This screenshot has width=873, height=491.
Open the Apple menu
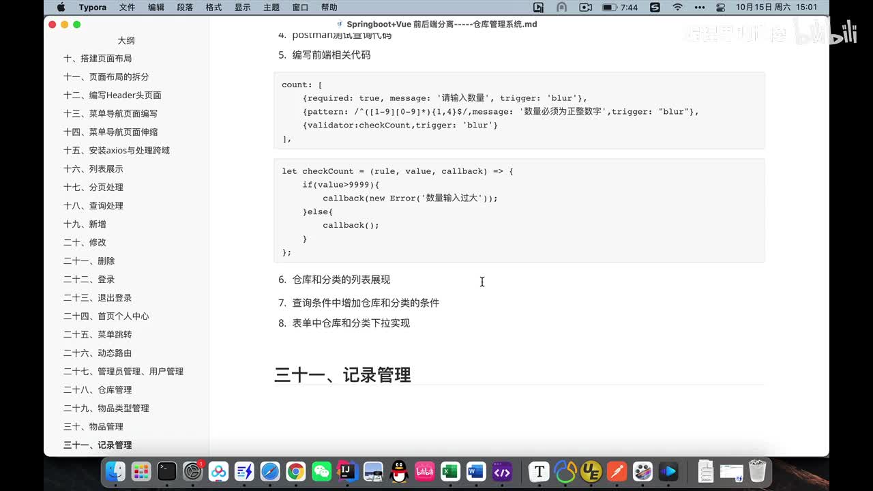(61, 8)
